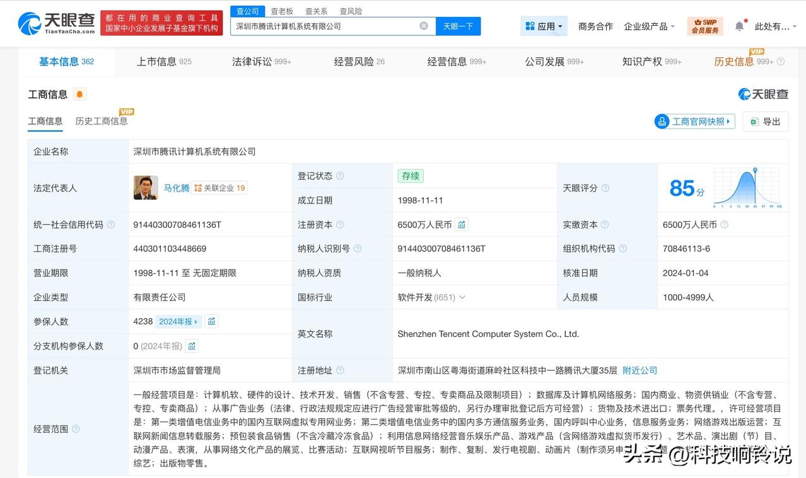806x478 pixels.
Task: Click the notification bell icon top right
Action: (x=738, y=26)
